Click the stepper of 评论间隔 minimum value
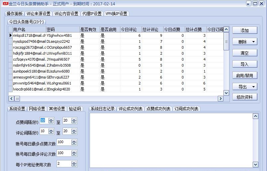This screenshot has width=267, height=171. tap(51, 131)
